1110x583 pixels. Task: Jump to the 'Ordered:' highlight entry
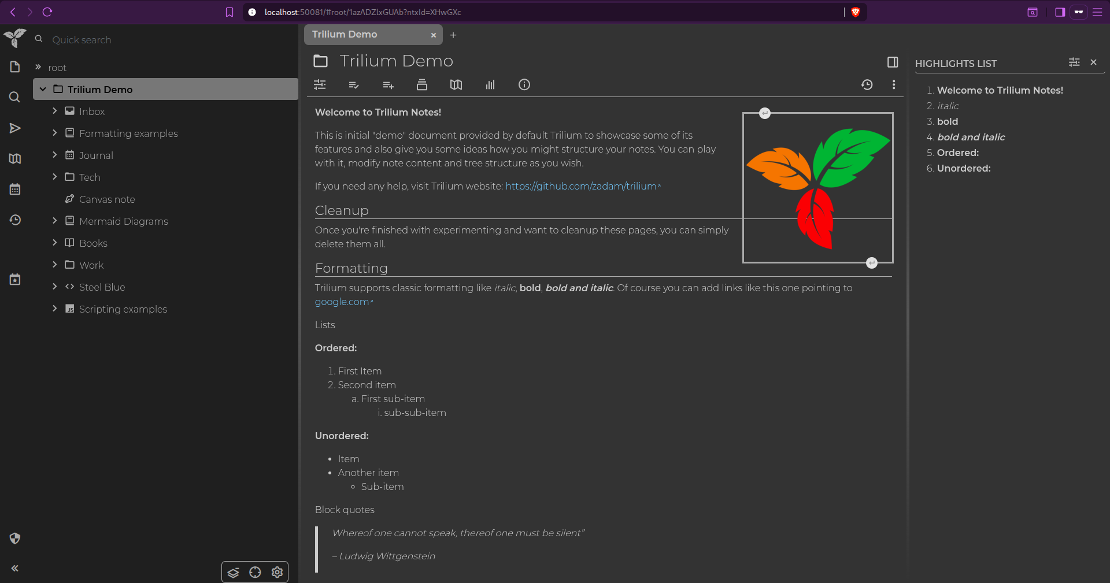[x=957, y=153]
